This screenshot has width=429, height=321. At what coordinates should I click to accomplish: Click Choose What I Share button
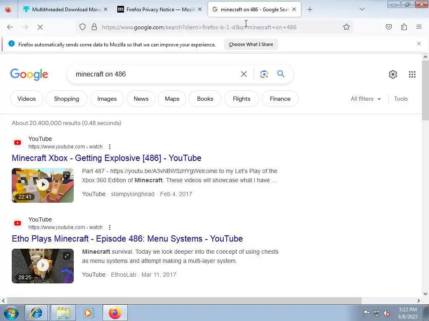[251, 44]
